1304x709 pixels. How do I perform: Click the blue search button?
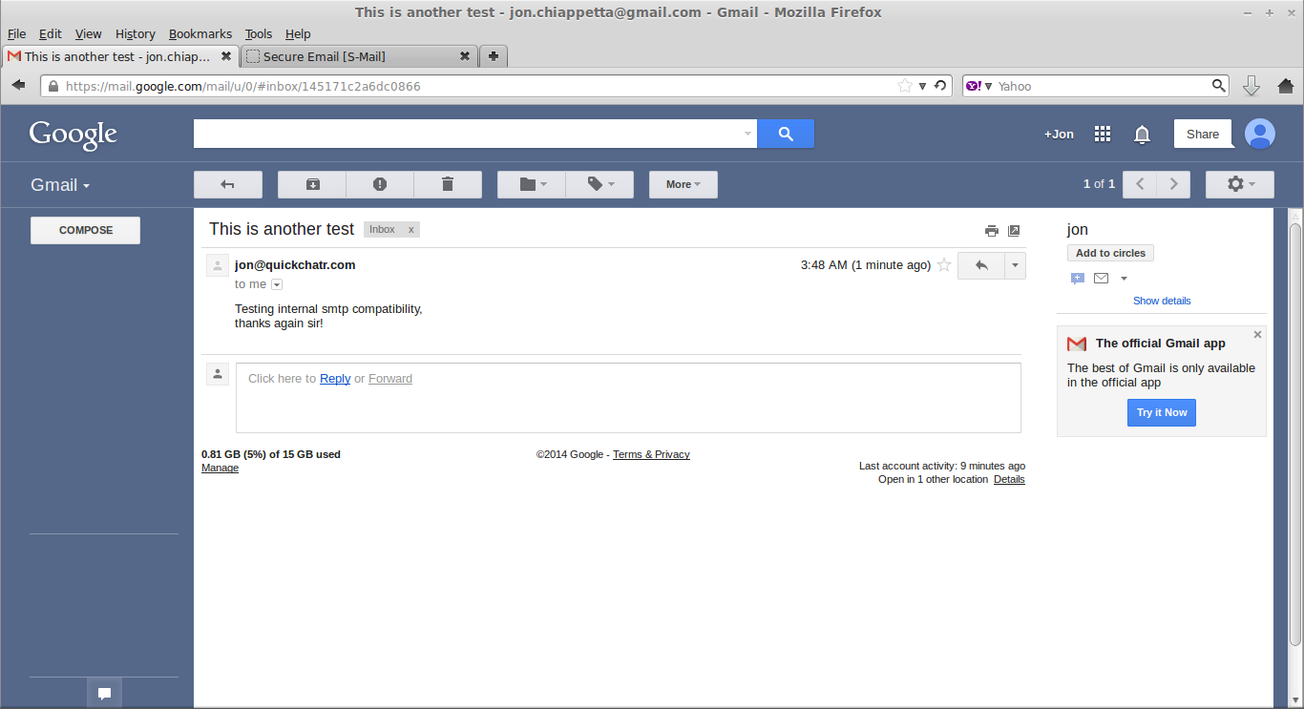pyautogui.click(x=786, y=134)
